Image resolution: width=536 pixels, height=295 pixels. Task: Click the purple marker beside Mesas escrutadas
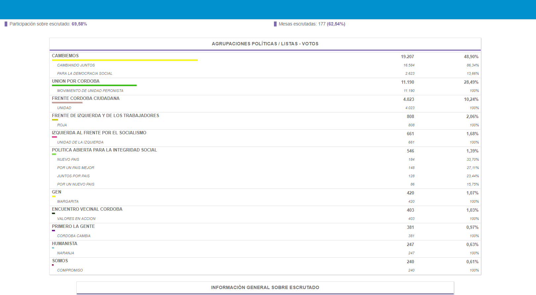coord(275,24)
